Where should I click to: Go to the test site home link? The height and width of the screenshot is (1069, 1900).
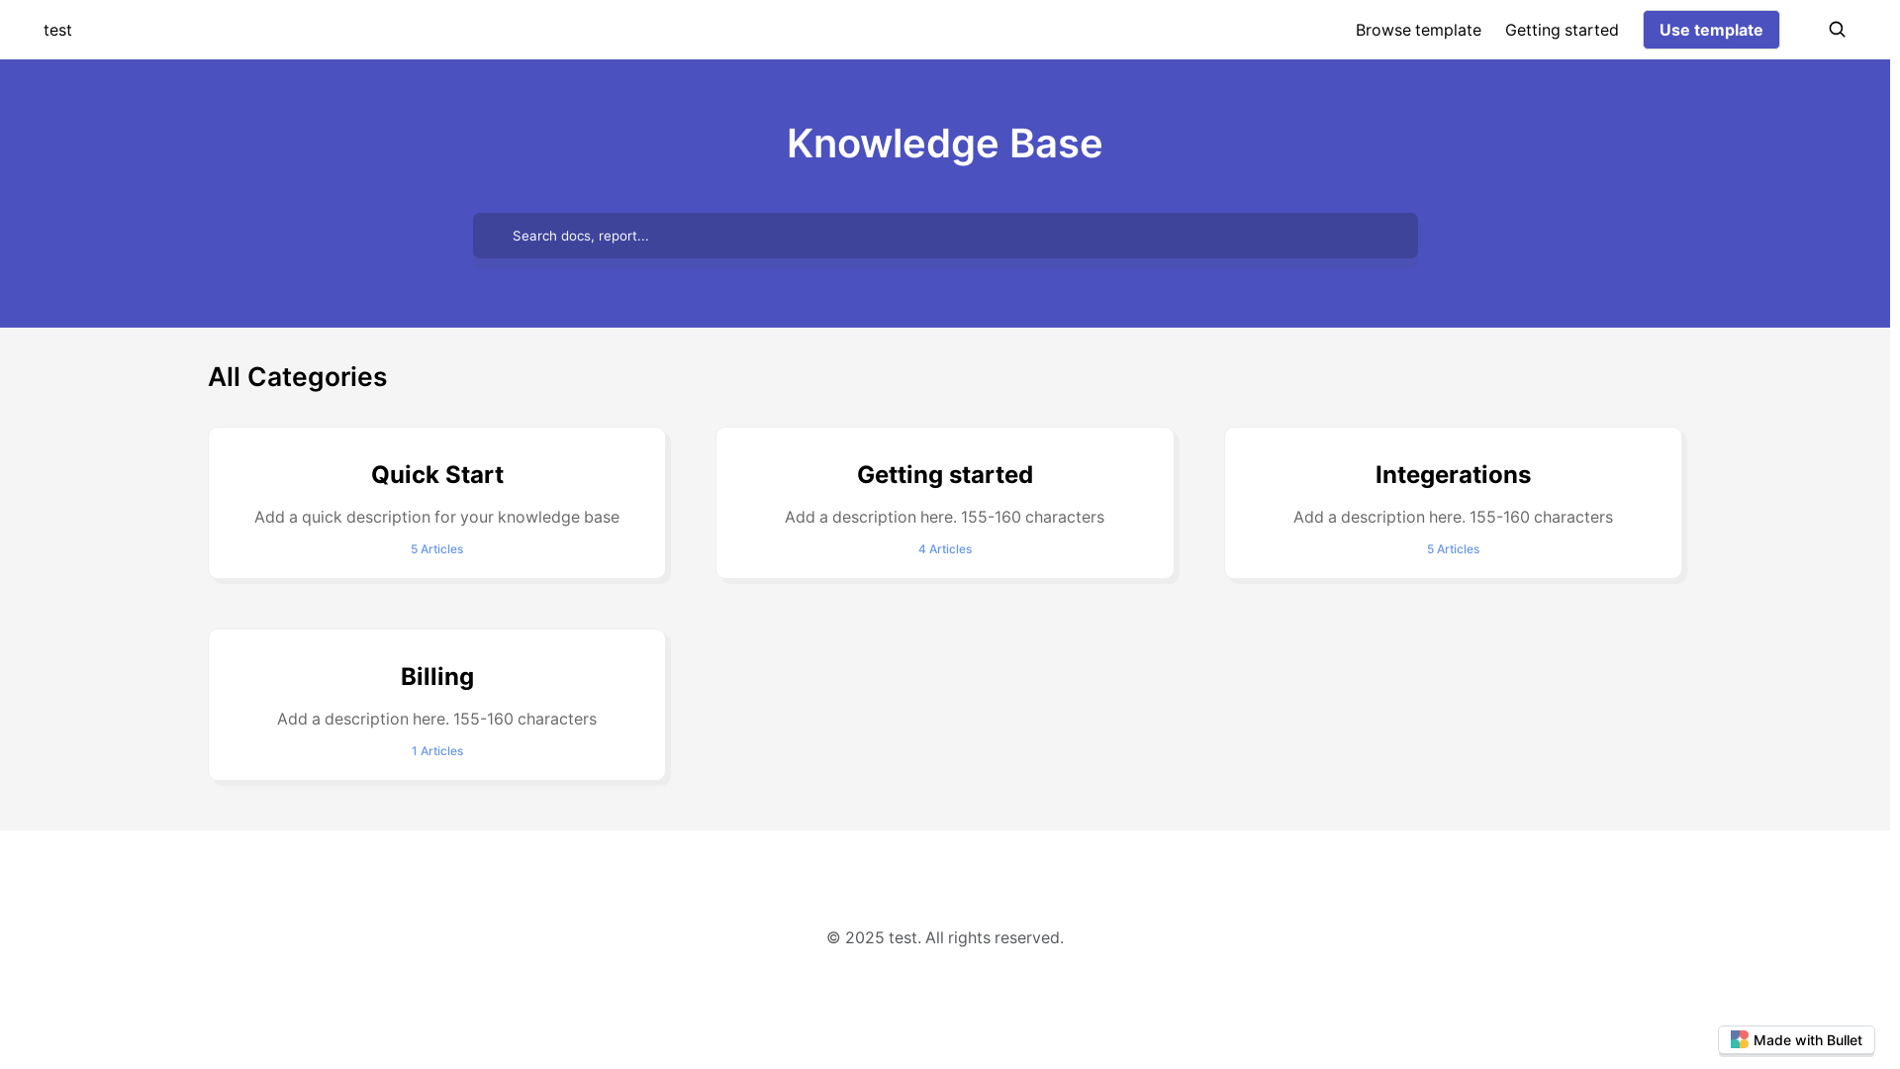pyautogui.click(x=57, y=30)
